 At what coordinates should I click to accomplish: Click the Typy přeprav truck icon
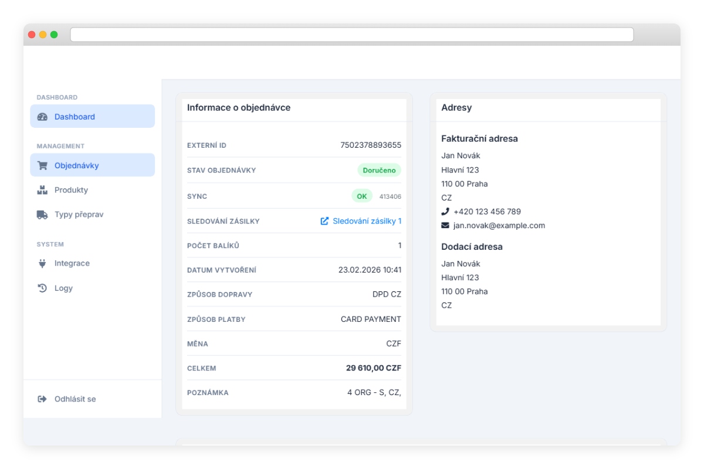point(42,215)
